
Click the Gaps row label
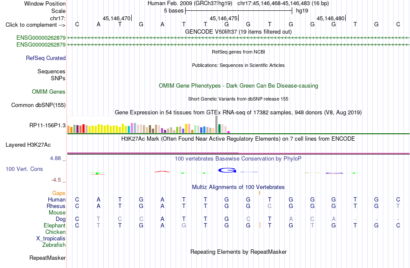(59, 193)
